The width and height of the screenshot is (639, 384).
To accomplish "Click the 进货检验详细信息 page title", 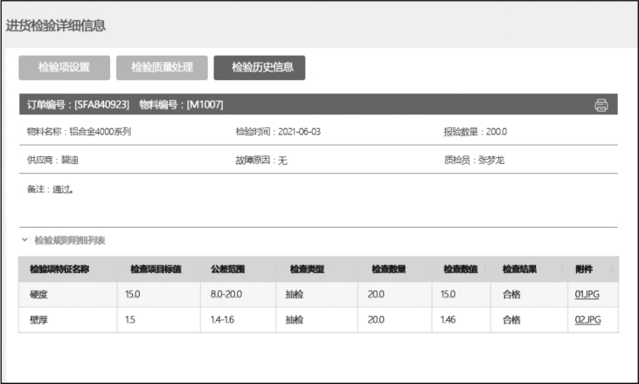I will point(56,25).
